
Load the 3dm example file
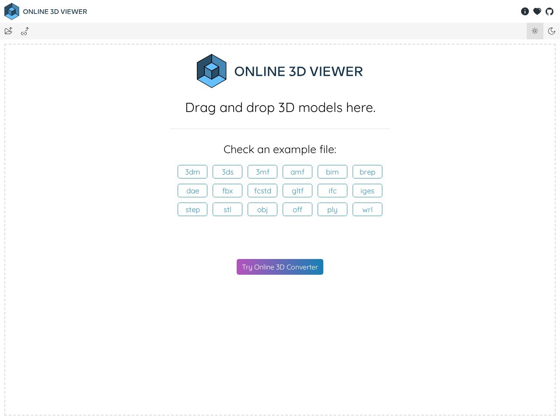click(192, 172)
